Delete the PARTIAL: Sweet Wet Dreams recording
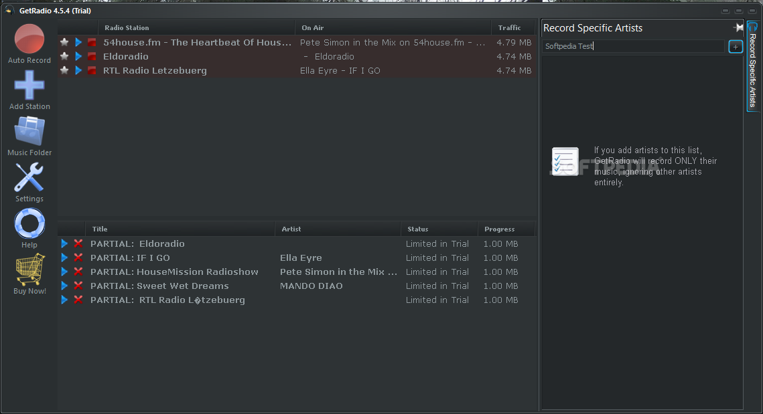Screen dimensions: 763x414 (78, 286)
